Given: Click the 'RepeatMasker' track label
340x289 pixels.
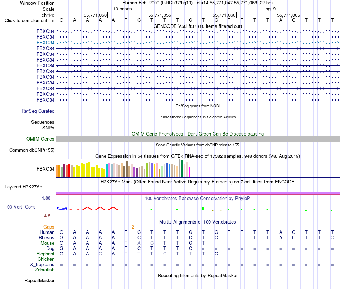Looking at the screenshot, I should click(39, 280).
